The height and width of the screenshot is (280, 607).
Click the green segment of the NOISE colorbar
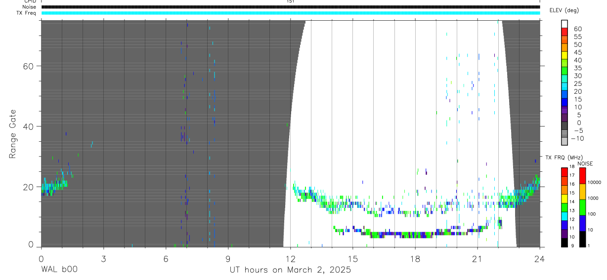(x=582, y=207)
